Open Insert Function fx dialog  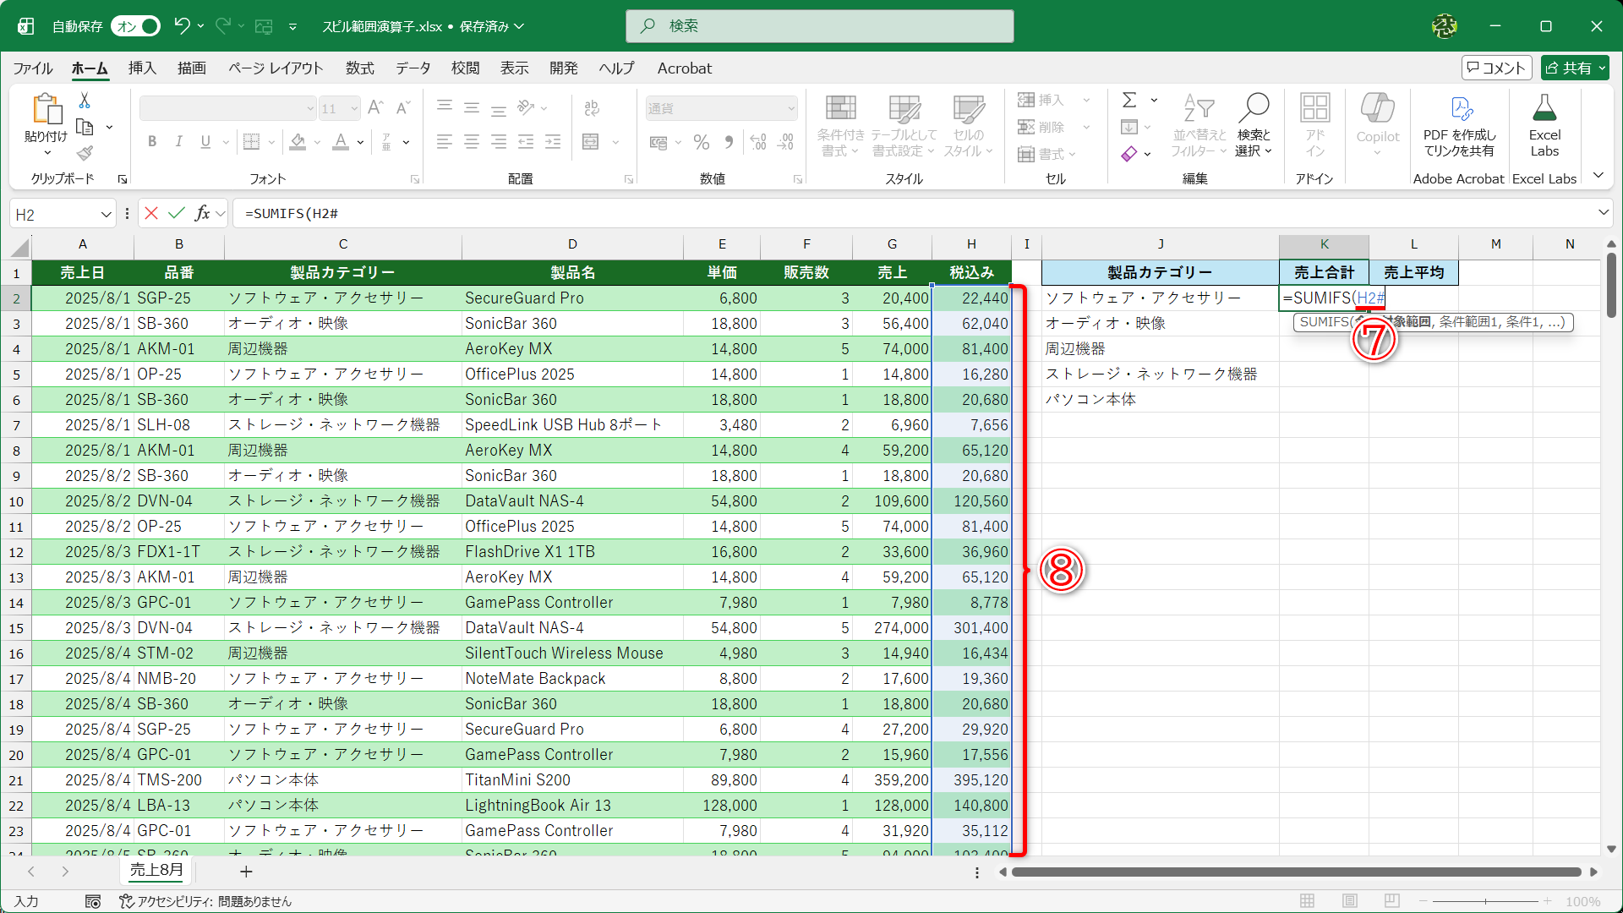click(202, 213)
